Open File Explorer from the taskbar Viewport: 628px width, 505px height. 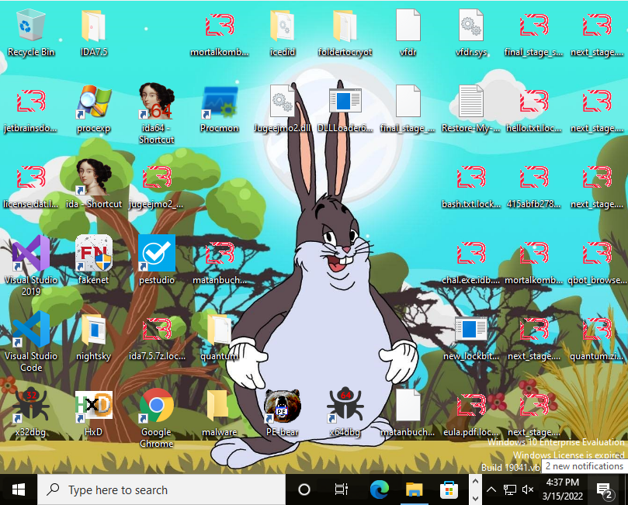point(414,489)
